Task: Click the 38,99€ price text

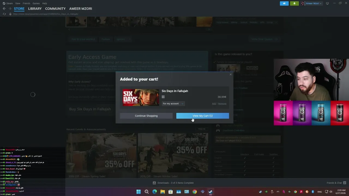Action: coord(222,97)
